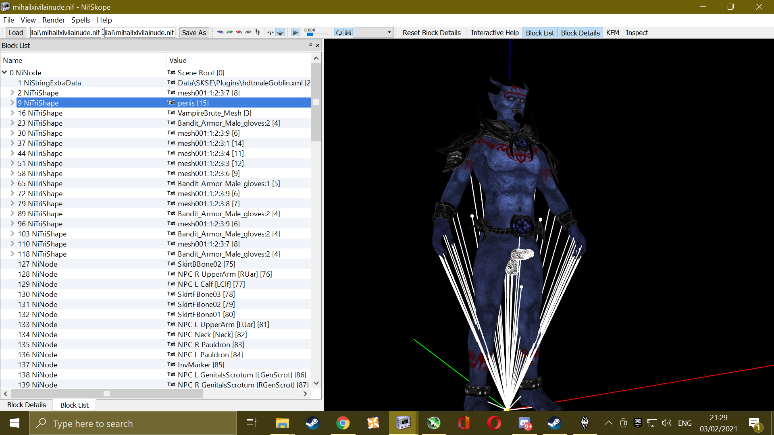Expand the 2 NiTriShape tree node
The width and height of the screenshot is (774, 435).
tap(12, 93)
